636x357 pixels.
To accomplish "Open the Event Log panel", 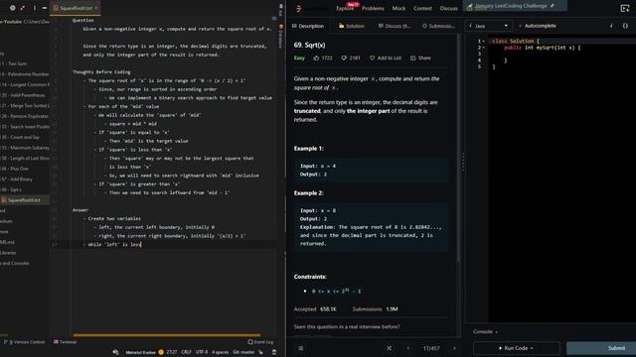I will coord(260,342).
